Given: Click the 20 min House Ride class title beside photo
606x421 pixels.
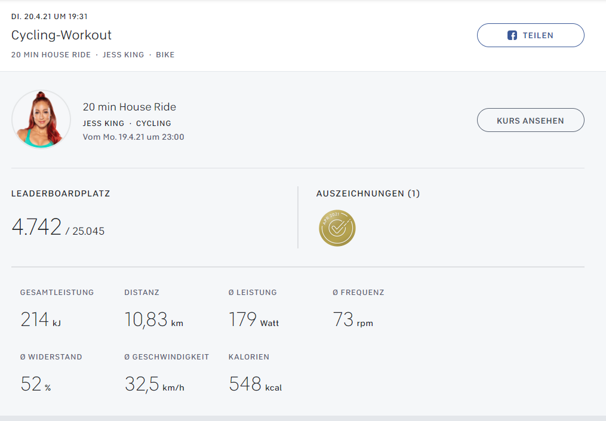Looking at the screenshot, I should (x=130, y=107).
